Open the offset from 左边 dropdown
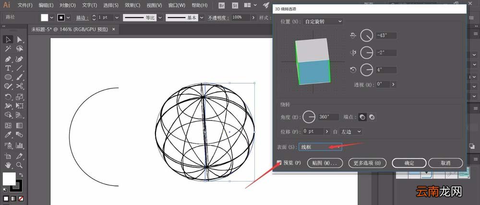480x205 pixels. (x=350, y=131)
